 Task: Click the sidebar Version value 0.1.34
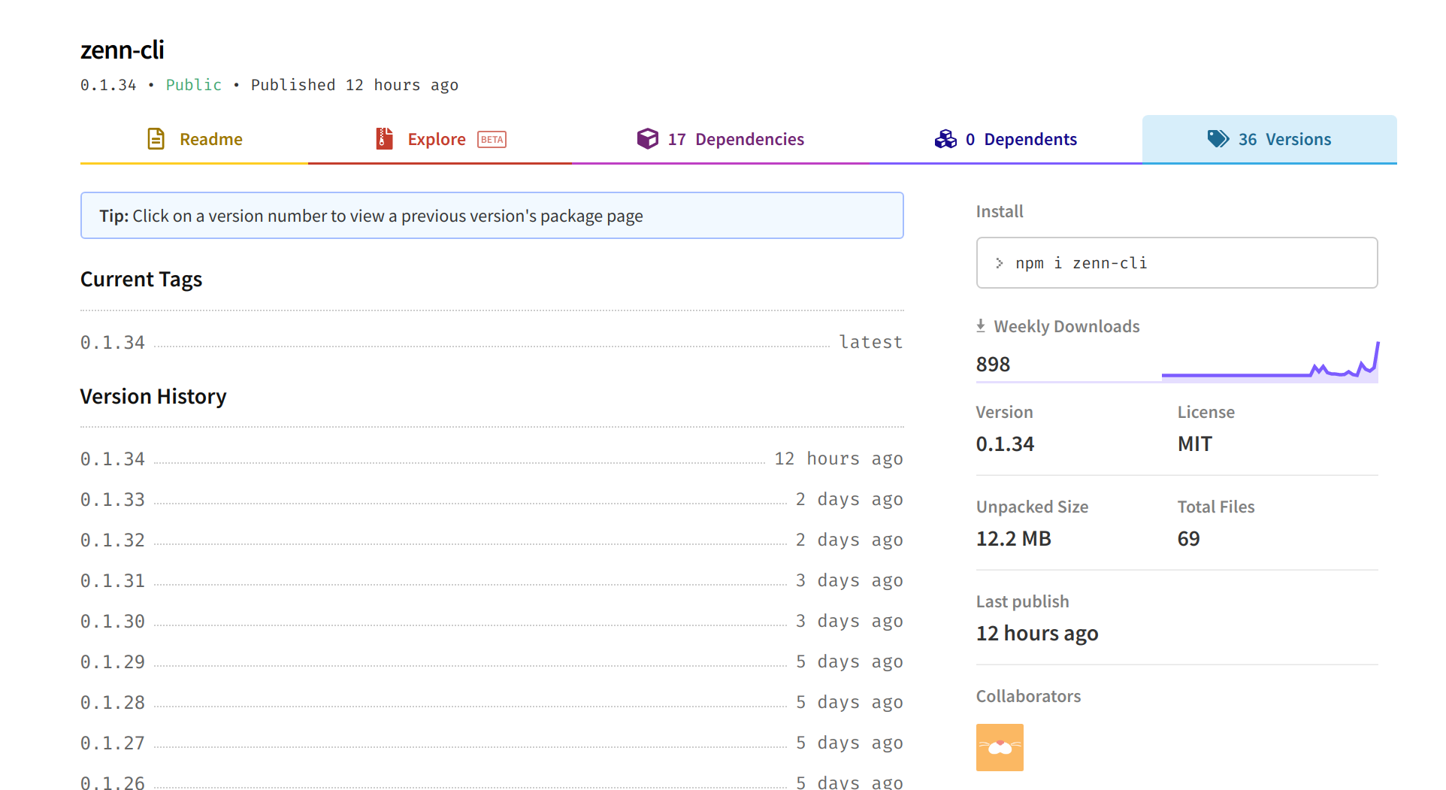tap(1005, 444)
